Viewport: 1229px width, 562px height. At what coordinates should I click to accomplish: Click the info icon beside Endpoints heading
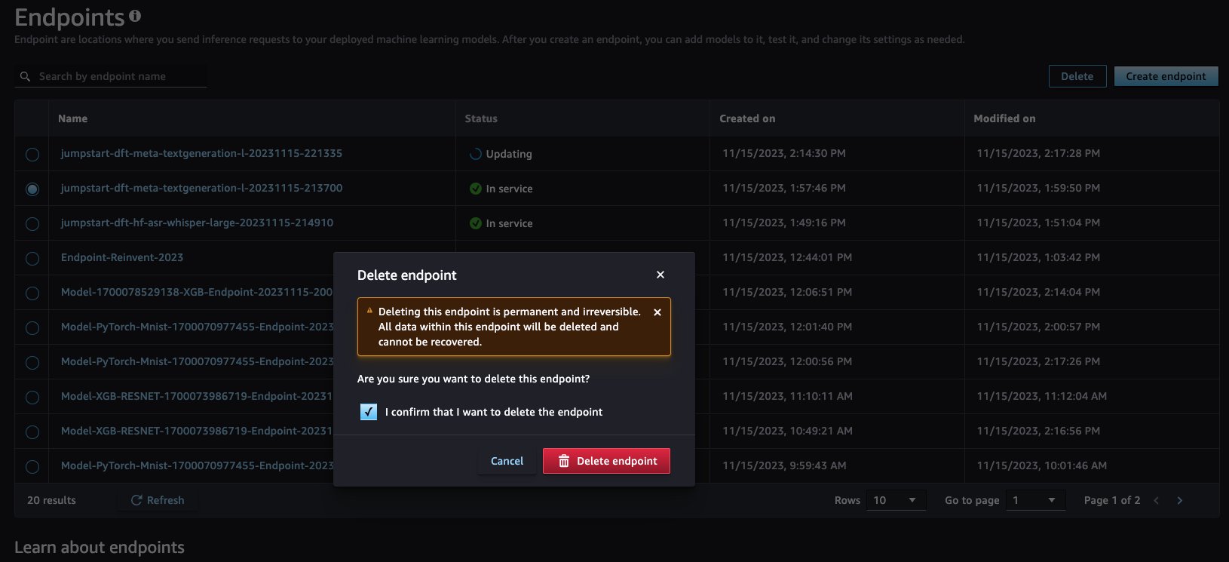[x=135, y=15]
